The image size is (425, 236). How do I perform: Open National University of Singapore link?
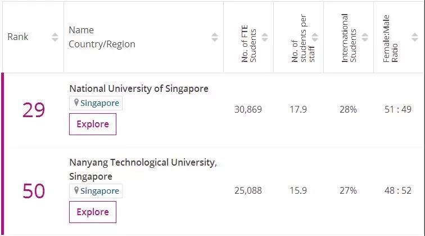(x=138, y=88)
